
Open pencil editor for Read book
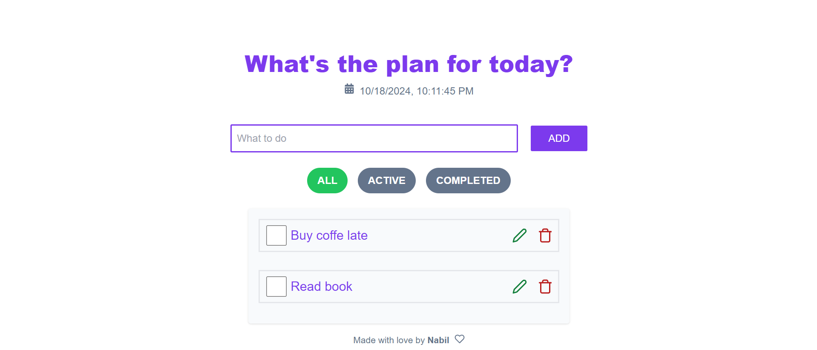click(519, 287)
